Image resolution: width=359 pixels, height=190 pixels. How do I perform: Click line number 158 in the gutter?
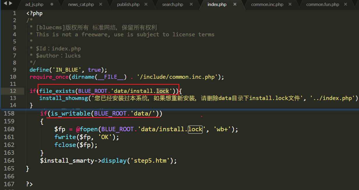click(x=9, y=113)
